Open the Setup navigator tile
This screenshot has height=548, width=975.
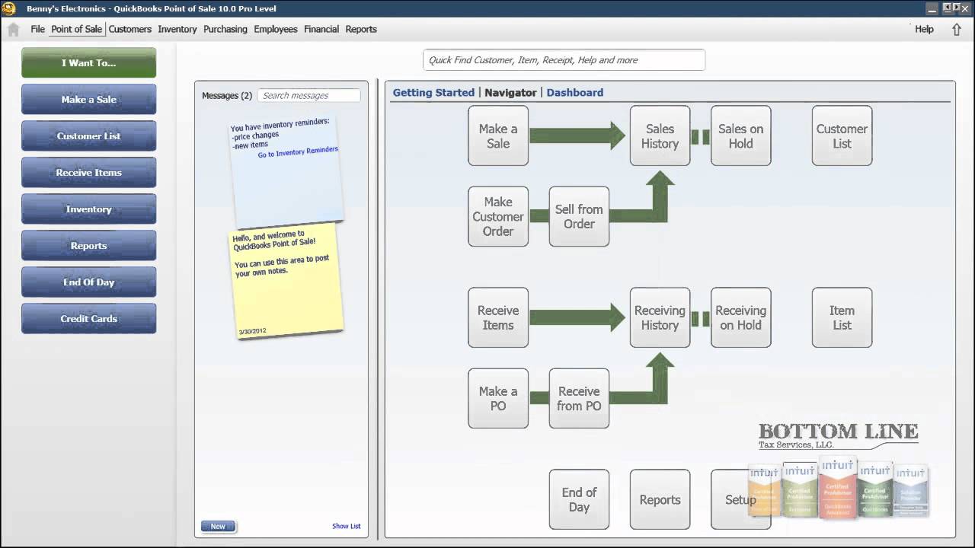click(740, 499)
